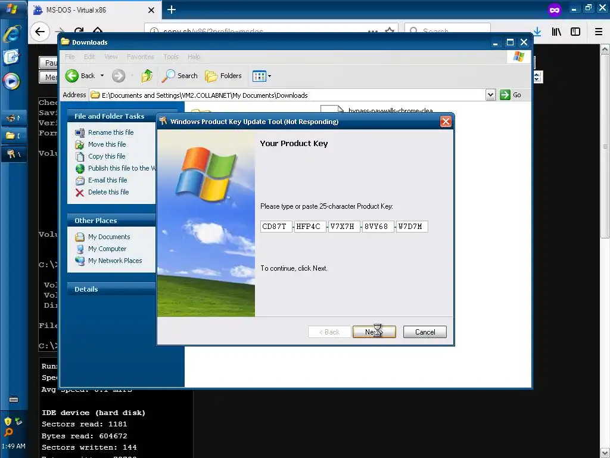Click the bypass-paywalls-chrome-clea file
Screen dimensions: 610x458
[390, 110]
